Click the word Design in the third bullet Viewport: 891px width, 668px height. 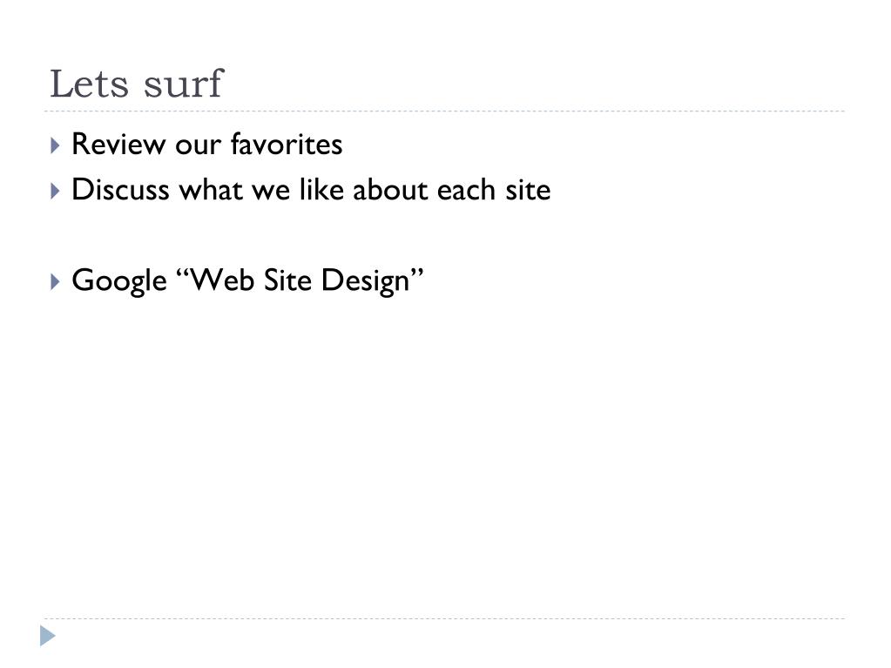coord(366,281)
